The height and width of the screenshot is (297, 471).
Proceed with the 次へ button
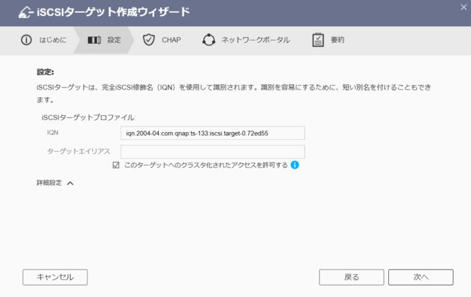point(421,277)
